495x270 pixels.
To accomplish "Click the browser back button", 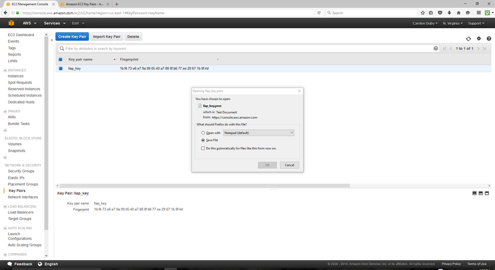I will click(5, 12).
